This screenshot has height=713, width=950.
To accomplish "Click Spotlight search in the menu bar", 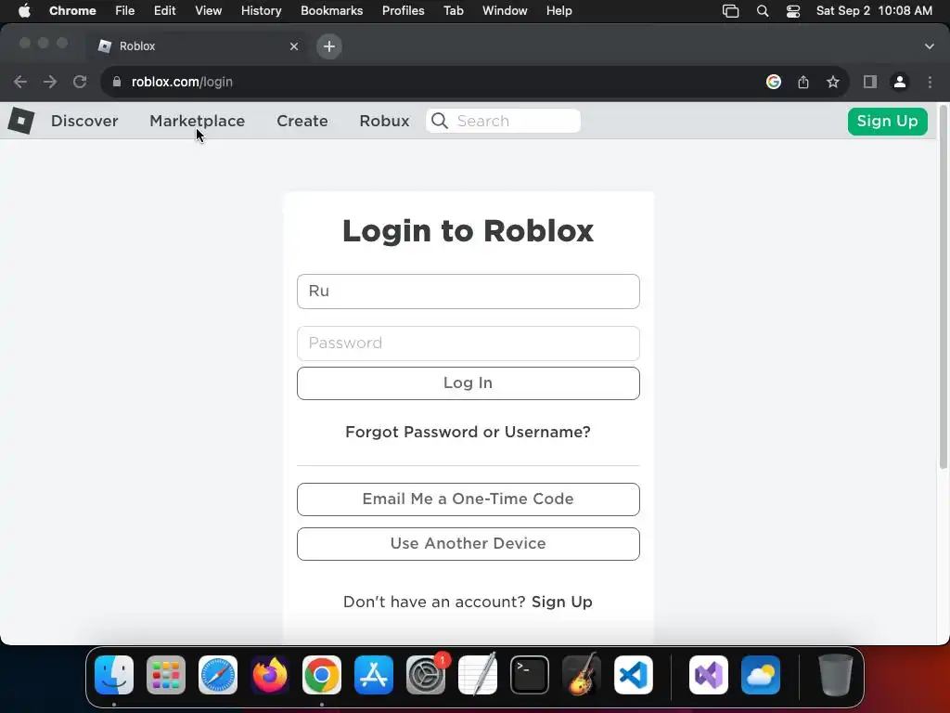I will click(763, 11).
